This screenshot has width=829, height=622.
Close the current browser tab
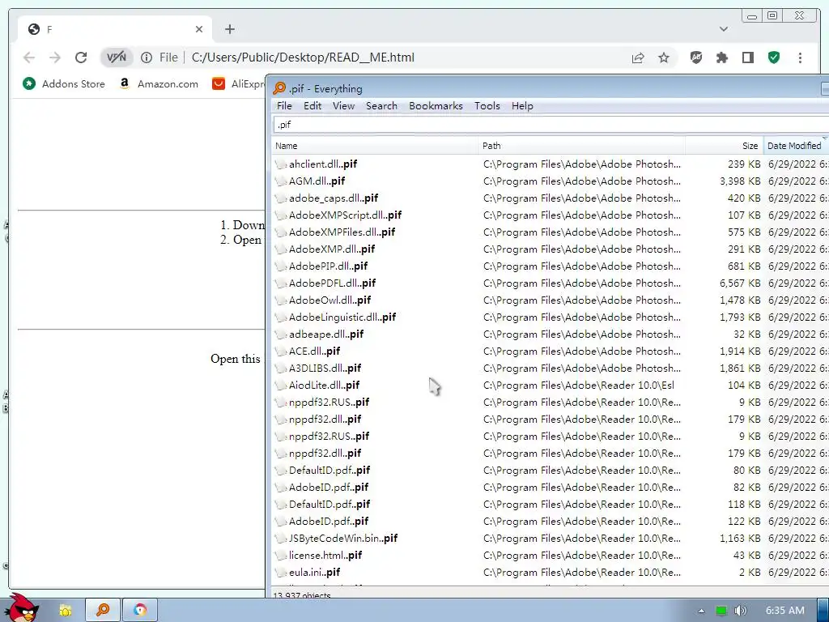click(x=199, y=29)
